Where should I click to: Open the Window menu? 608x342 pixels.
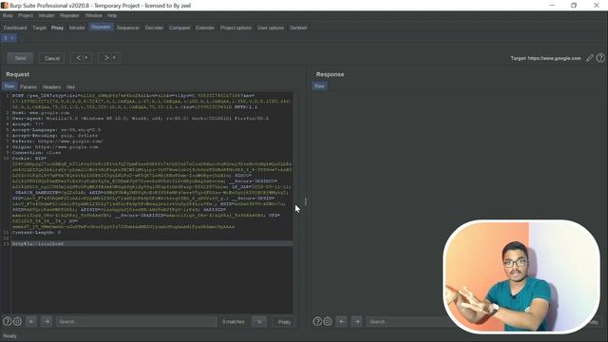pos(93,15)
